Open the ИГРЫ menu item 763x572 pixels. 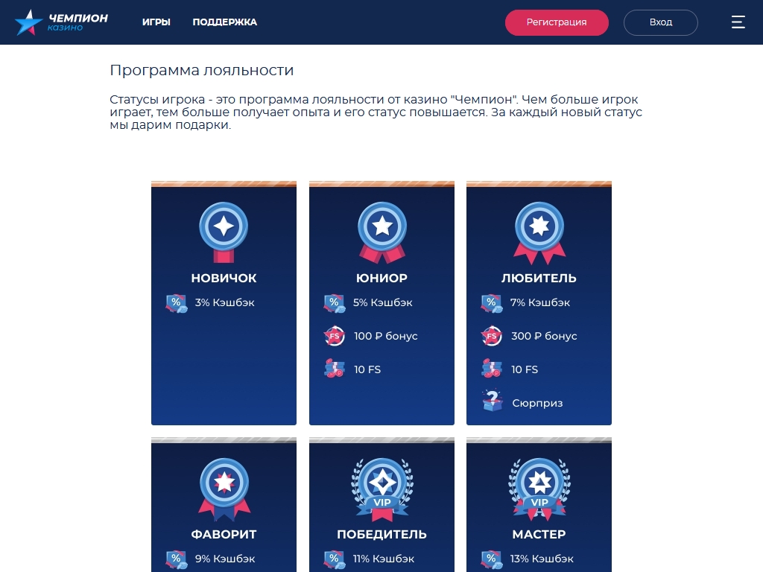point(156,22)
